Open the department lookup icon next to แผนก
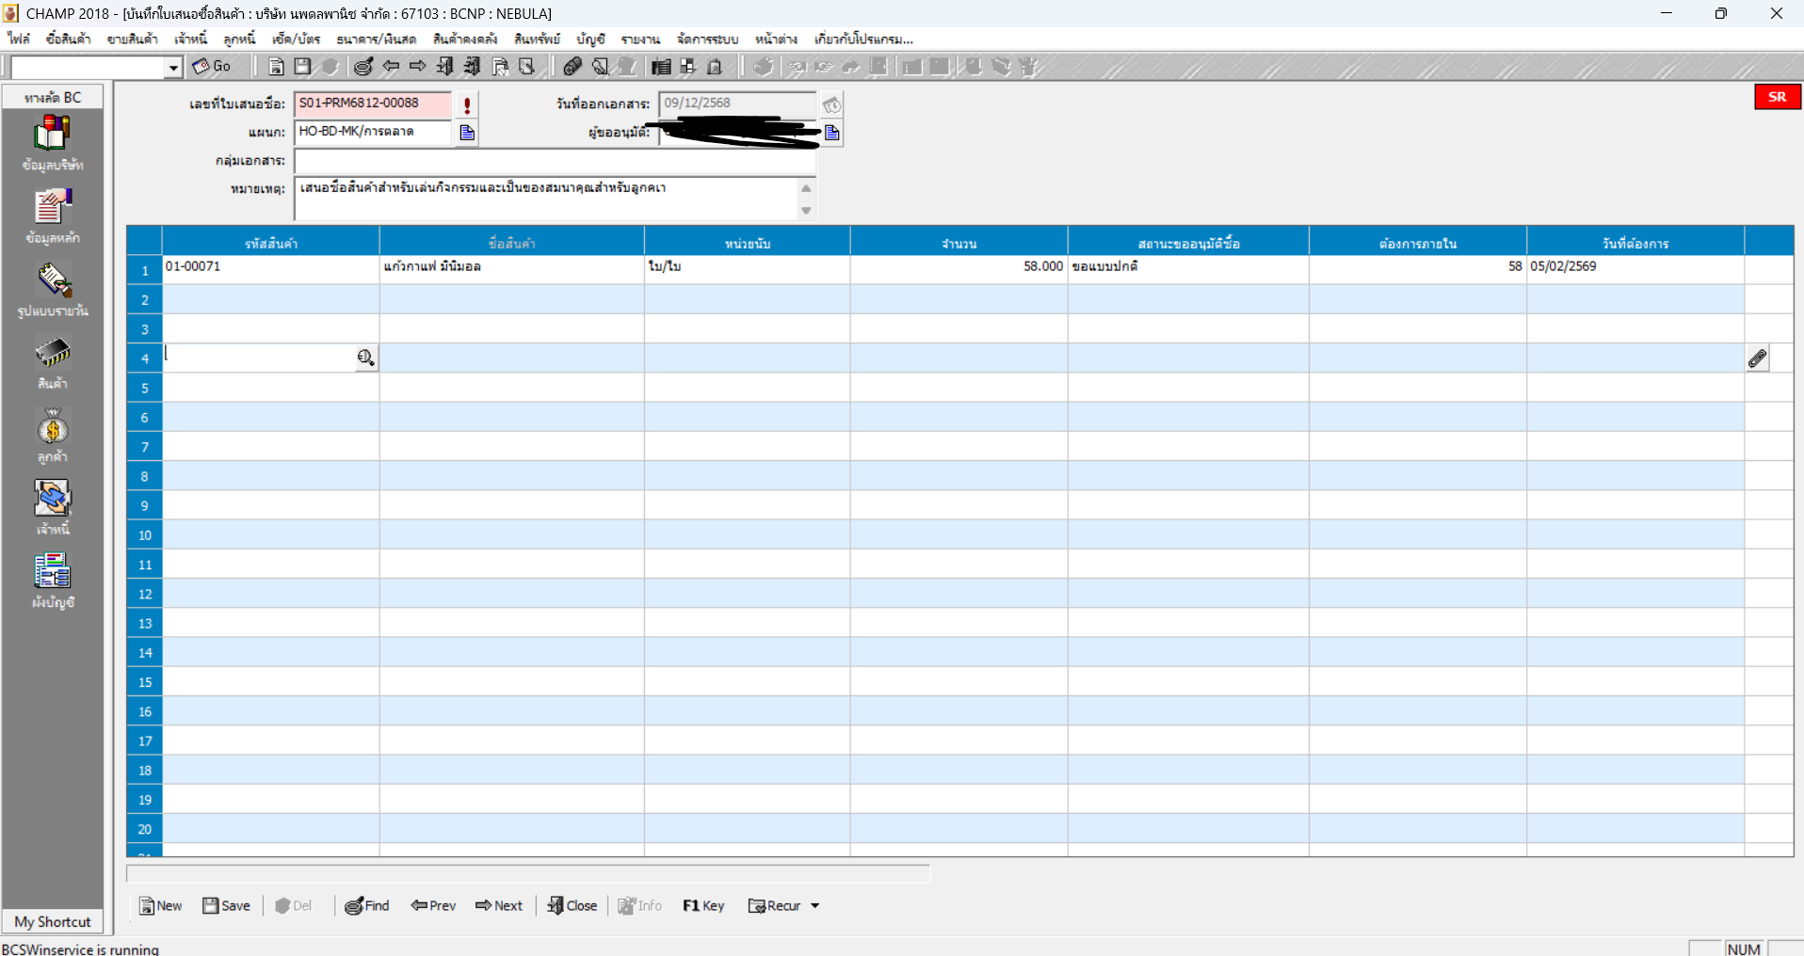This screenshot has height=956, width=1804. [x=467, y=133]
